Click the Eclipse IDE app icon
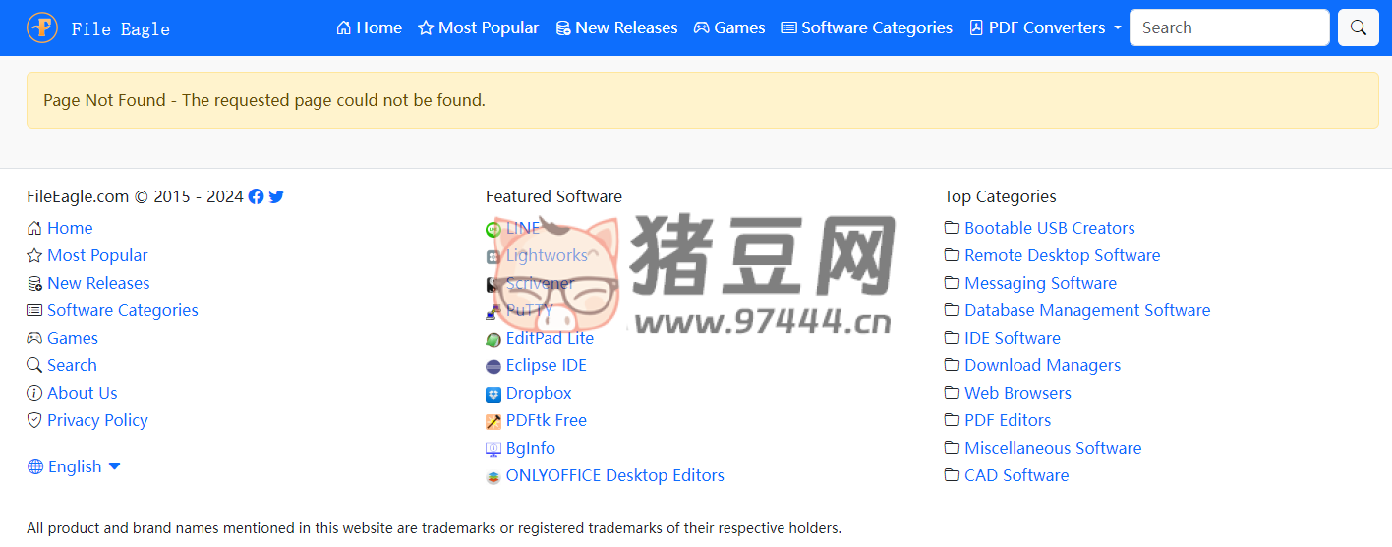The height and width of the screenshot is (547, 1392). point(493,366)
